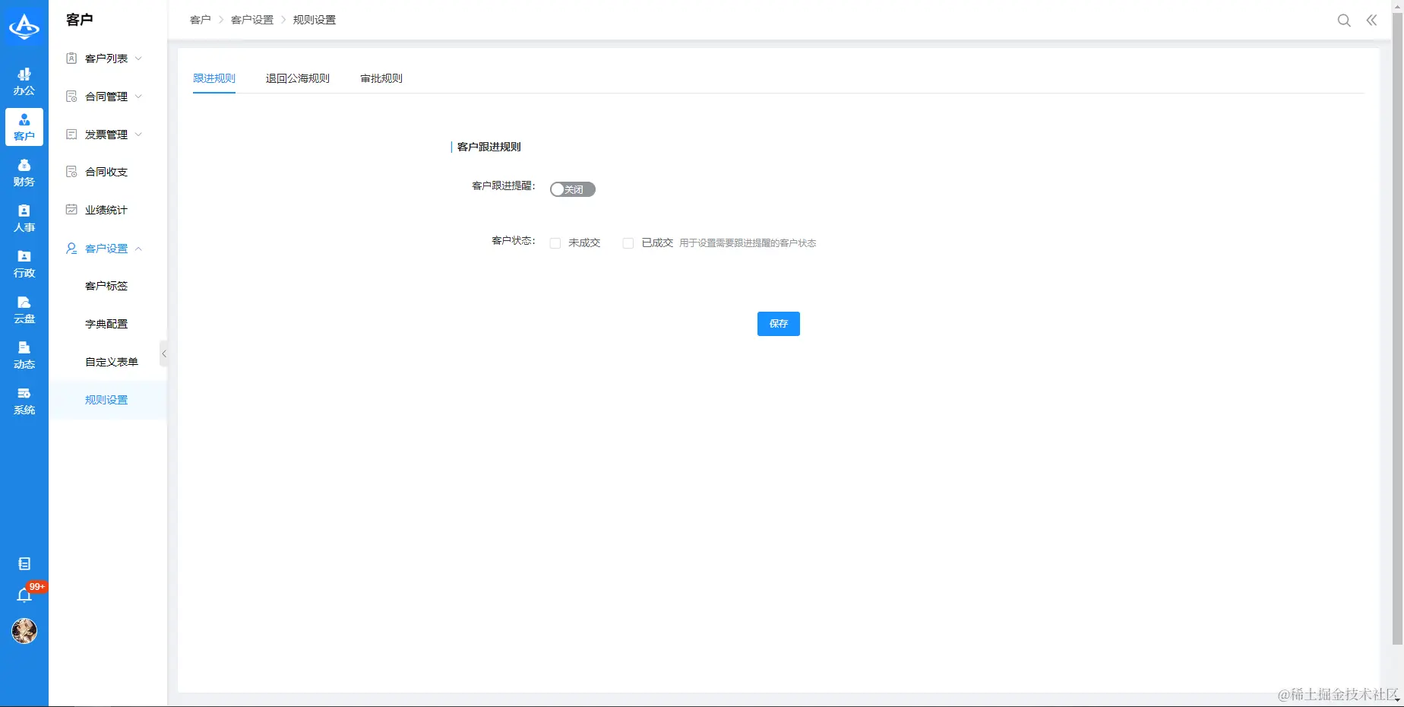Switch to the 动态 module

24,356
